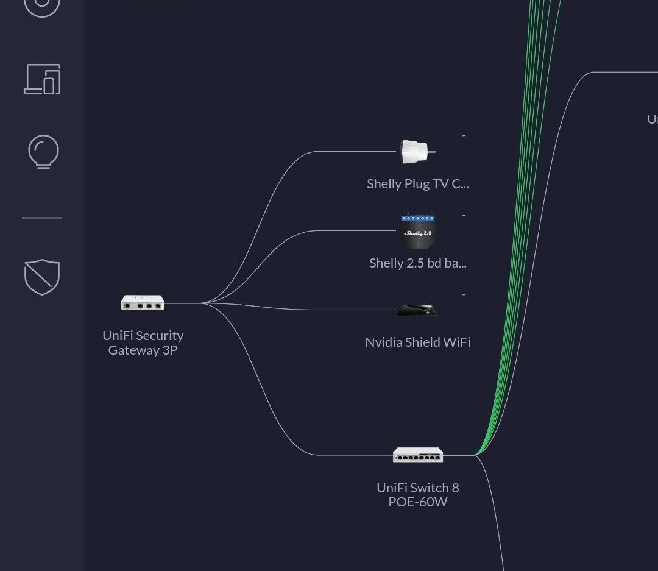Click the 'Nvidia Shield WiFi' label
Screen dimensions: 658x571
tap(417, 342)
